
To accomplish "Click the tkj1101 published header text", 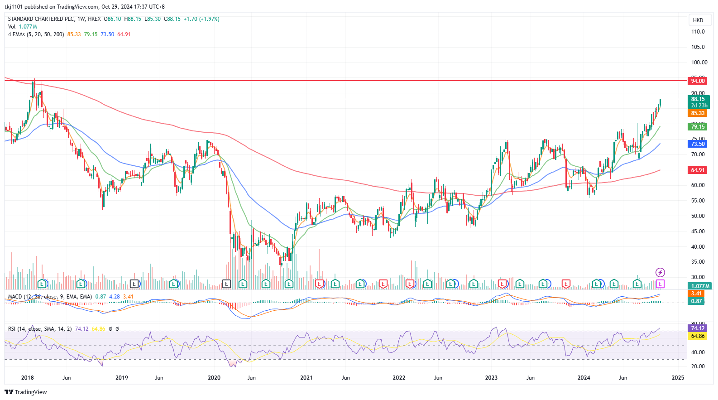I will (85, 7).
